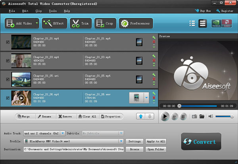
Task: Open the snapshot folder icon
Action: (x=202, y=117)
